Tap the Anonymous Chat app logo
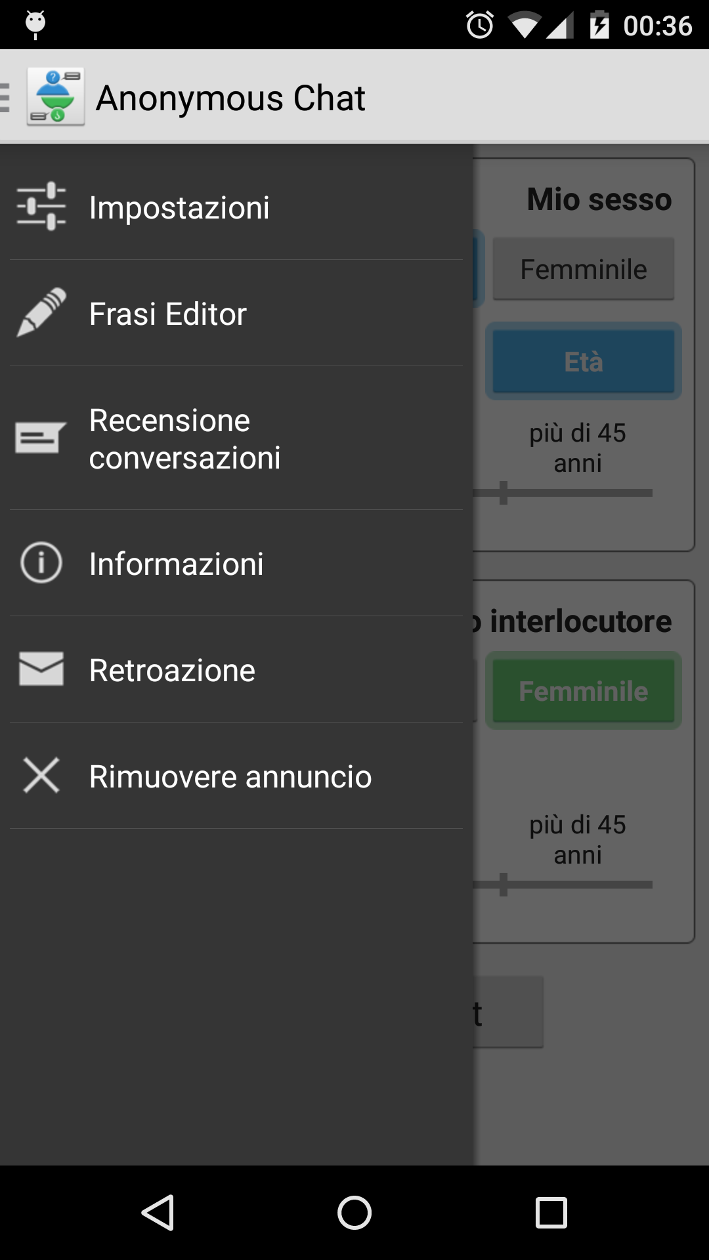 coord(56,96)
